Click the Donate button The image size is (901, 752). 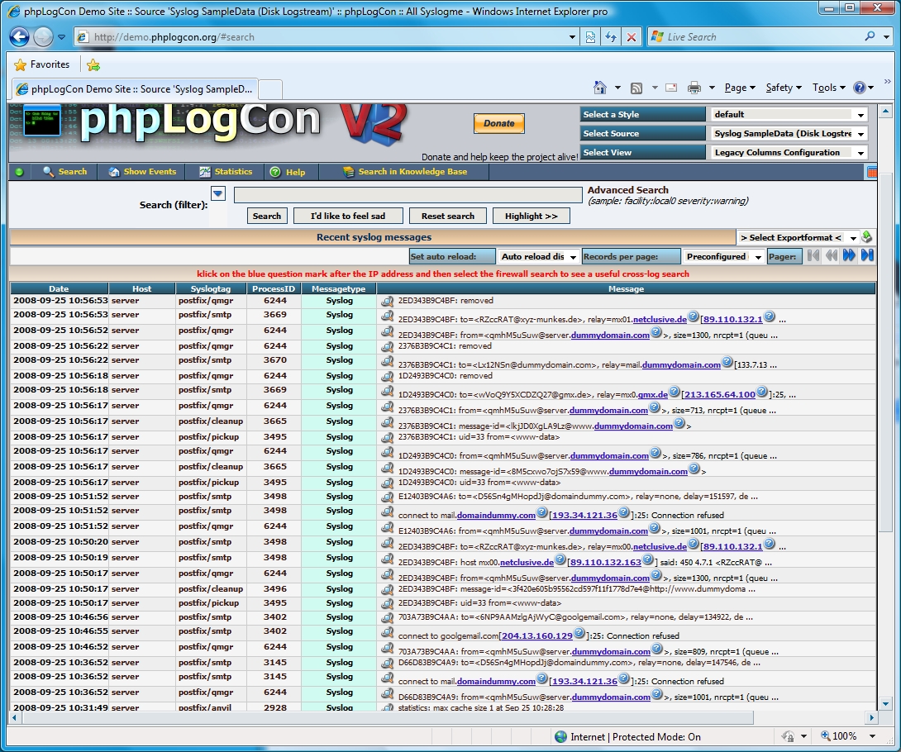point(498,123)
